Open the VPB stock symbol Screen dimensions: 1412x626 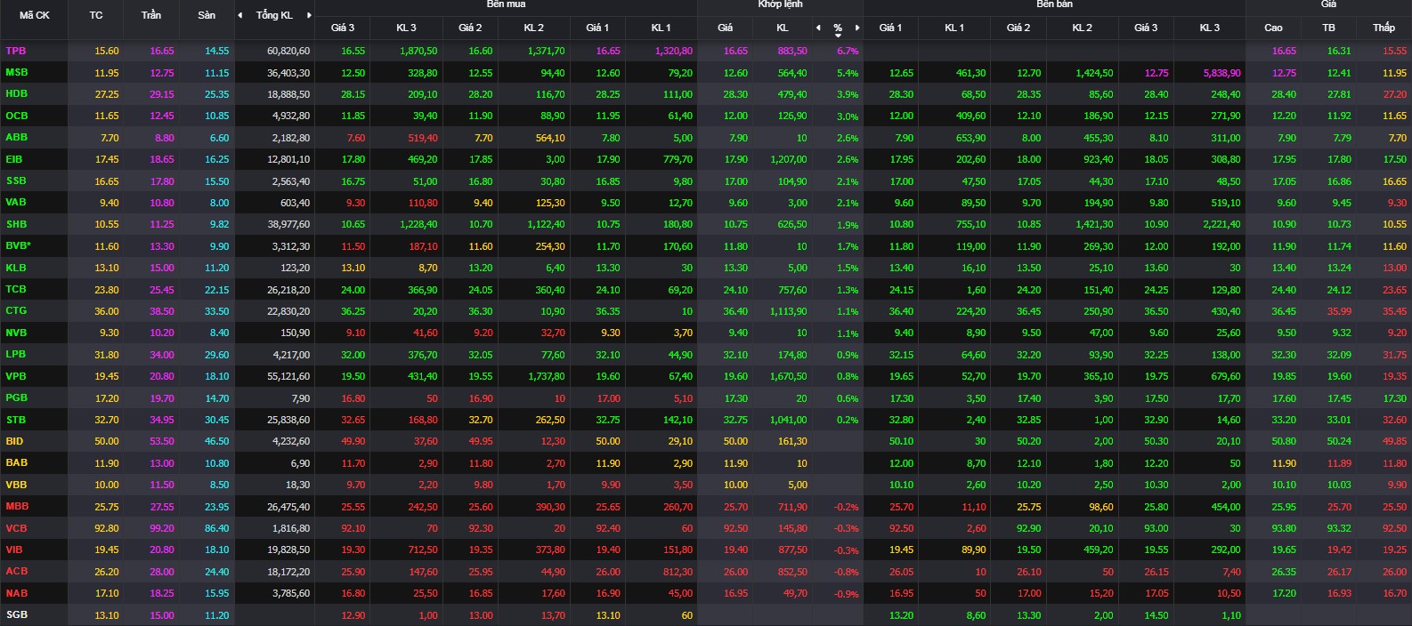pos(16,376)
